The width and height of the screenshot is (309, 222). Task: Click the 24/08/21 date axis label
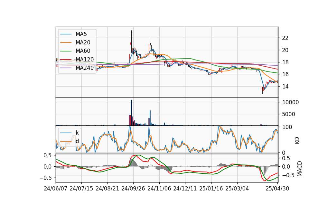point(108,189)
